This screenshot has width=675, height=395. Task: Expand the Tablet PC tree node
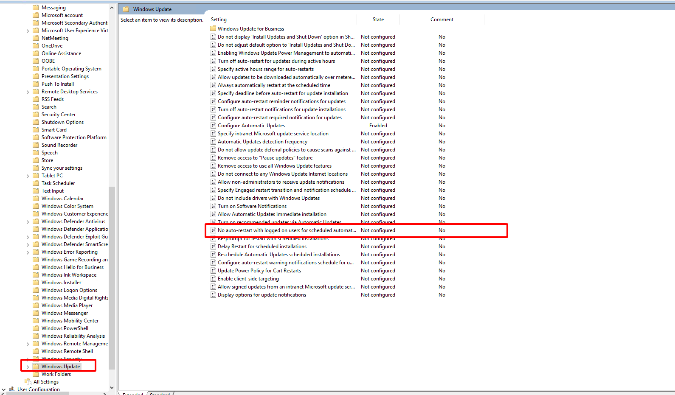(x=28, y=176)
